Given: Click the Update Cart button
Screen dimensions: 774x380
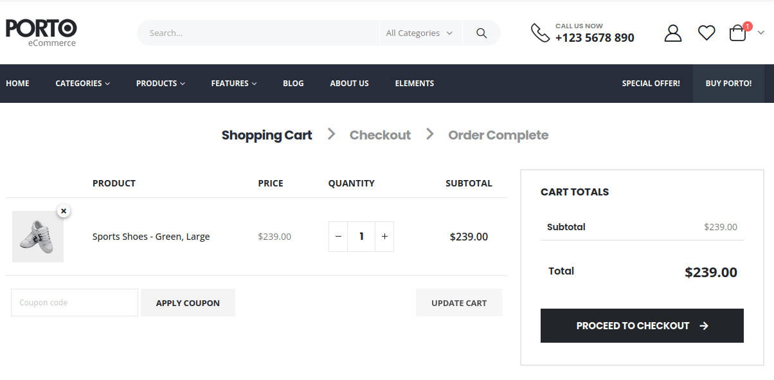Looking at the screenshot, I should [458, 303].
